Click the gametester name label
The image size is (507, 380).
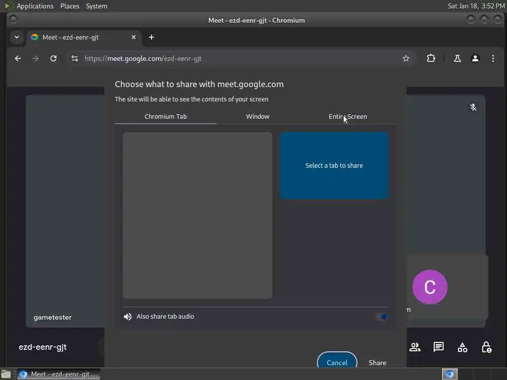tap(52, 317)
